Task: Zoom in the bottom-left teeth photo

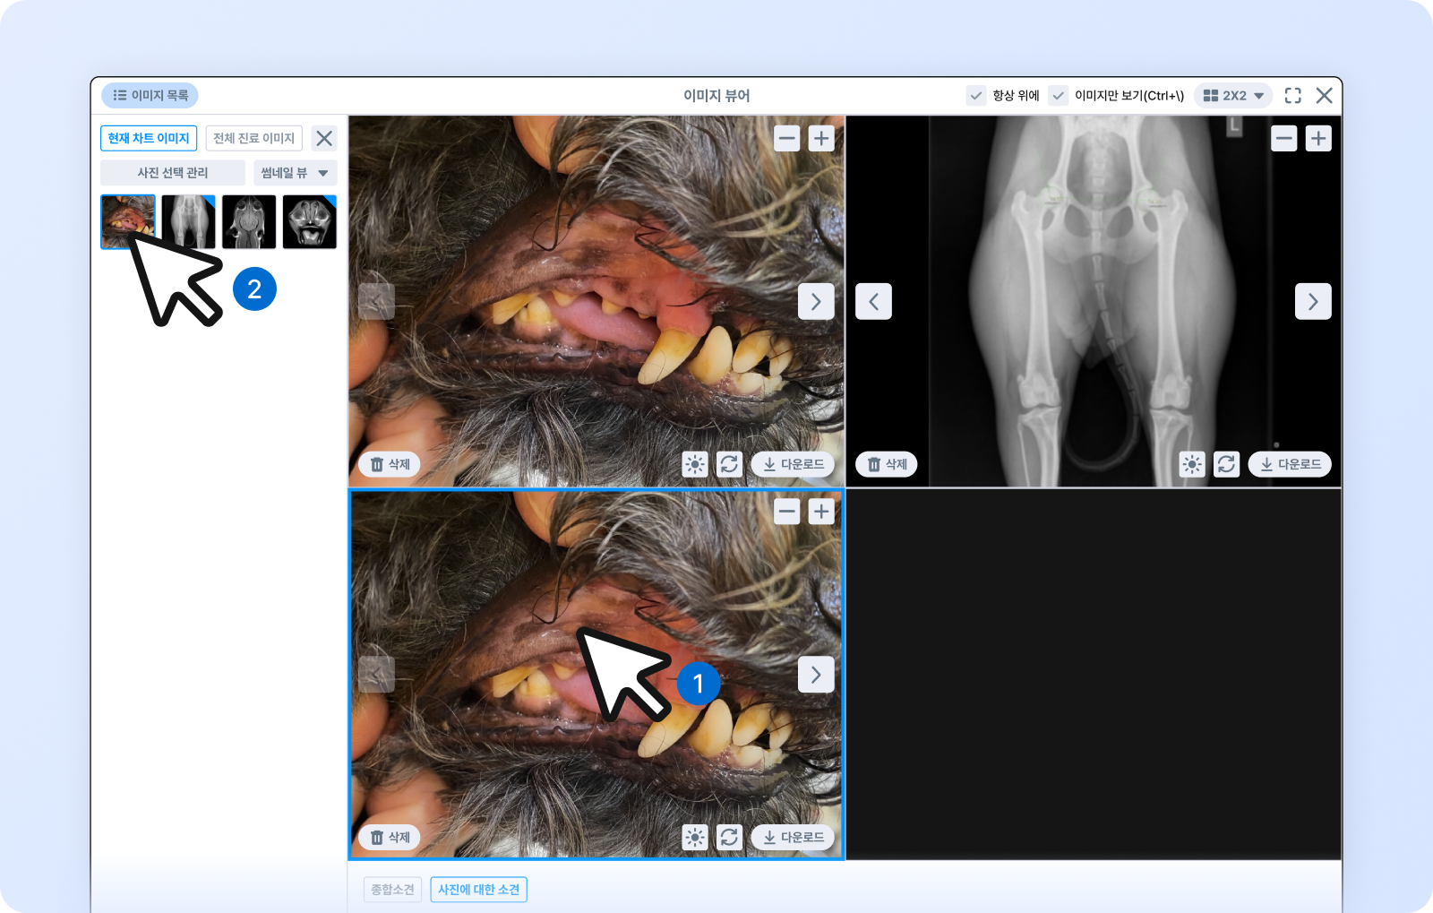Action: point(821,511)
